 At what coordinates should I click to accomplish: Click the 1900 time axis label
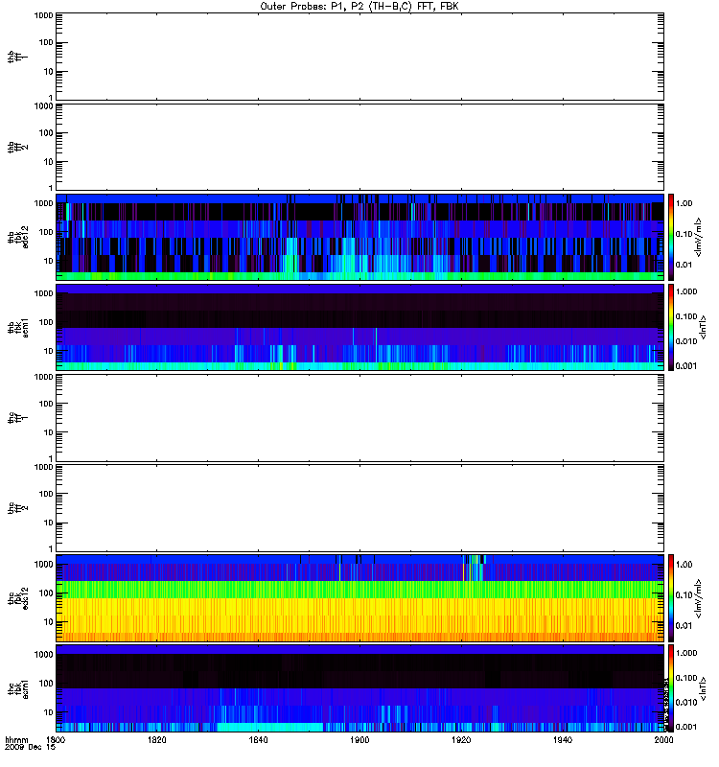pyautogui.click(x=359, y=739)
